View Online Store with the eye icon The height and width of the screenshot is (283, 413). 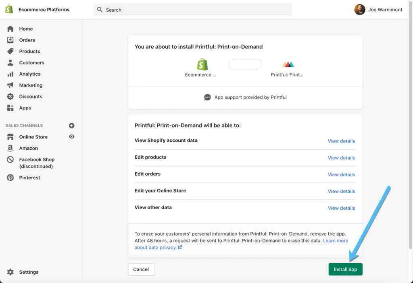(72, 136)
